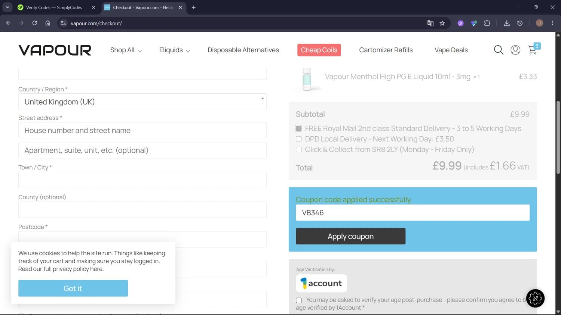Viewport: 561px width, 315px height.
Task: Click the 1account age verification logo
Action: coord(321,283)
